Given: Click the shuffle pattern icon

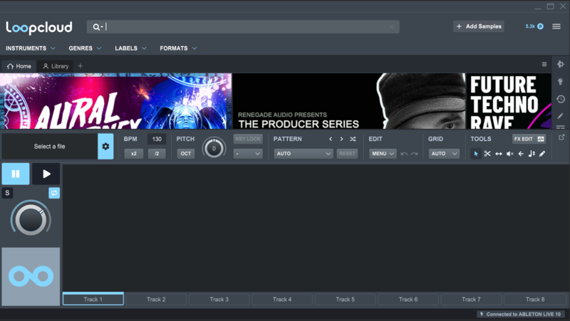Looking at the screenshot, I should [x=353, y=139].
